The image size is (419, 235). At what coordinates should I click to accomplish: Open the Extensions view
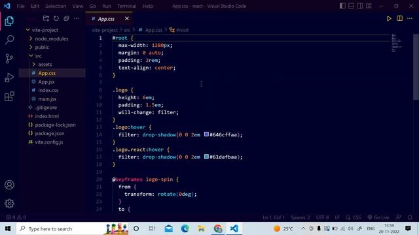[9, 97]
